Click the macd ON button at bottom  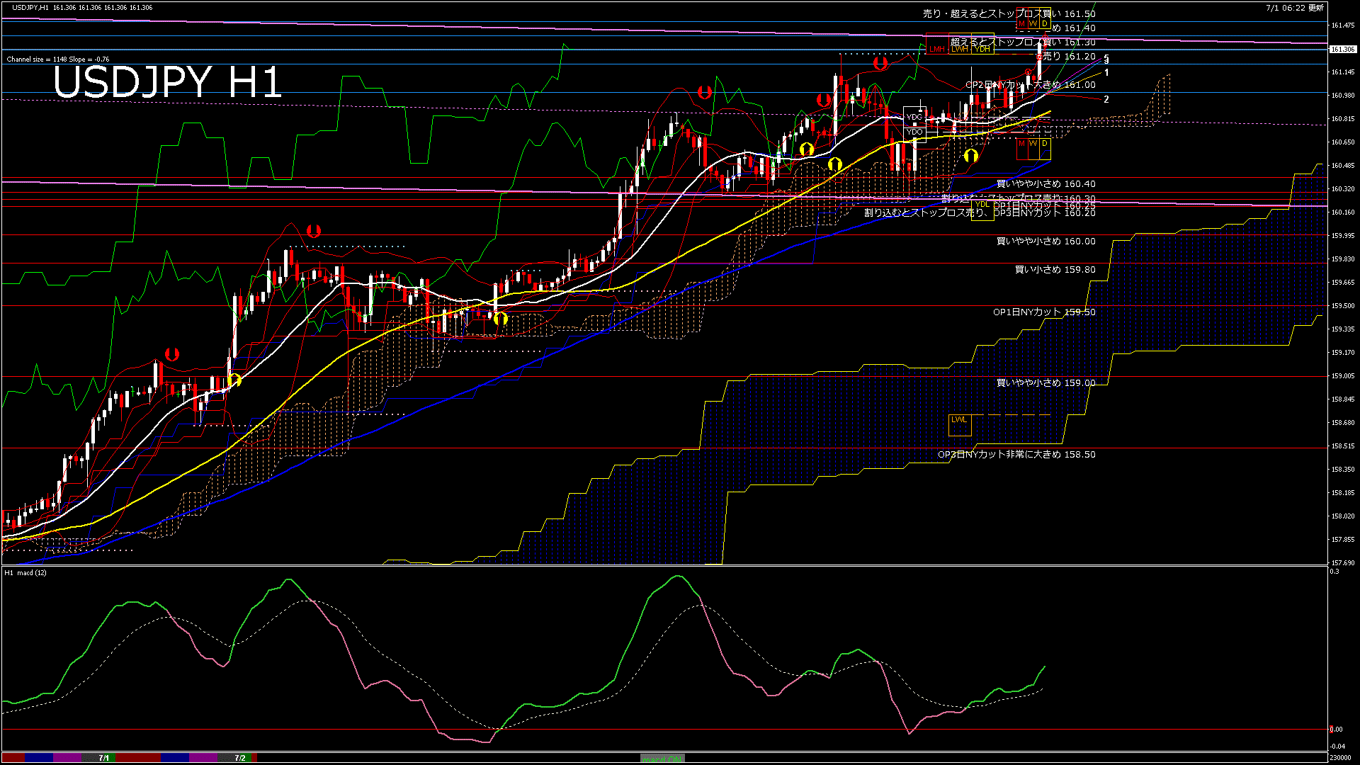tap(662, 759)
